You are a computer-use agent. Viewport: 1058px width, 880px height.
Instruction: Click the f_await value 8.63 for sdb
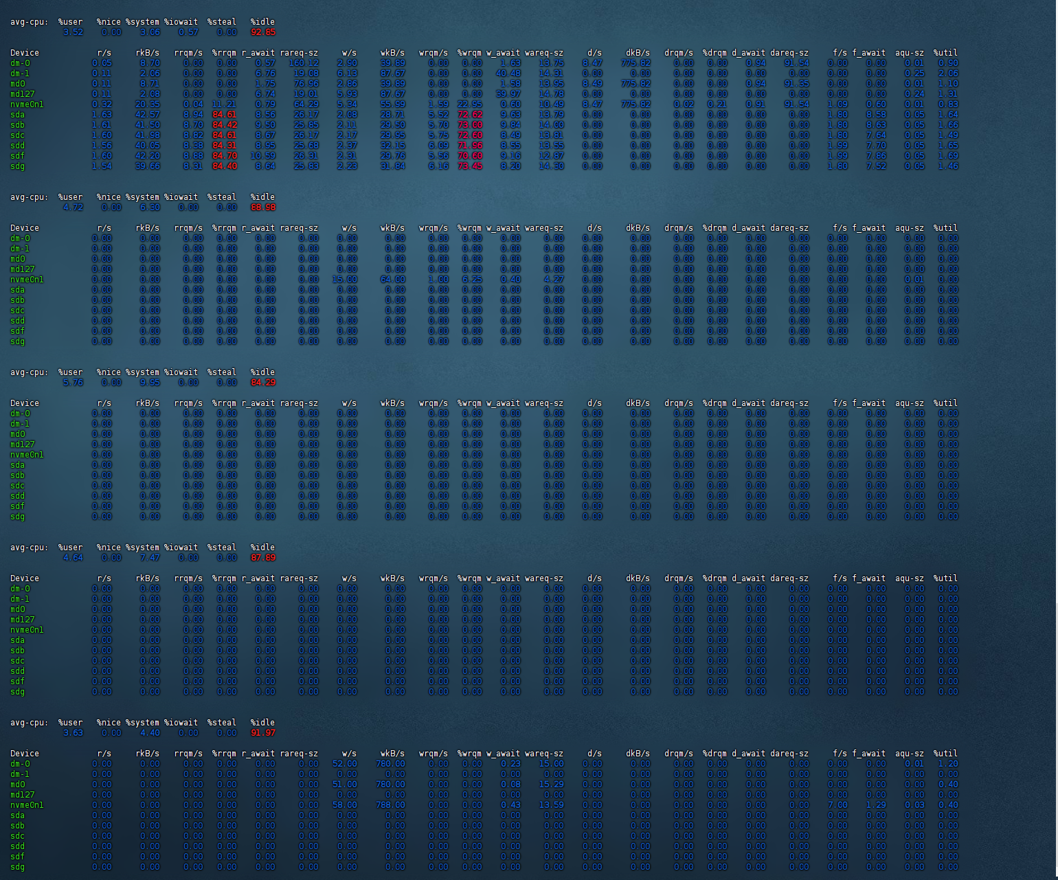pos(876,125)
